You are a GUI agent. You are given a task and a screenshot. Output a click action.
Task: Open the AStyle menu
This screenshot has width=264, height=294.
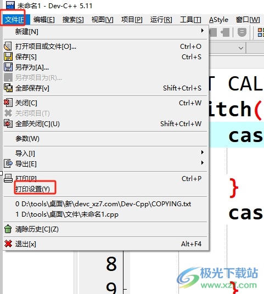(x=218, y=20)
